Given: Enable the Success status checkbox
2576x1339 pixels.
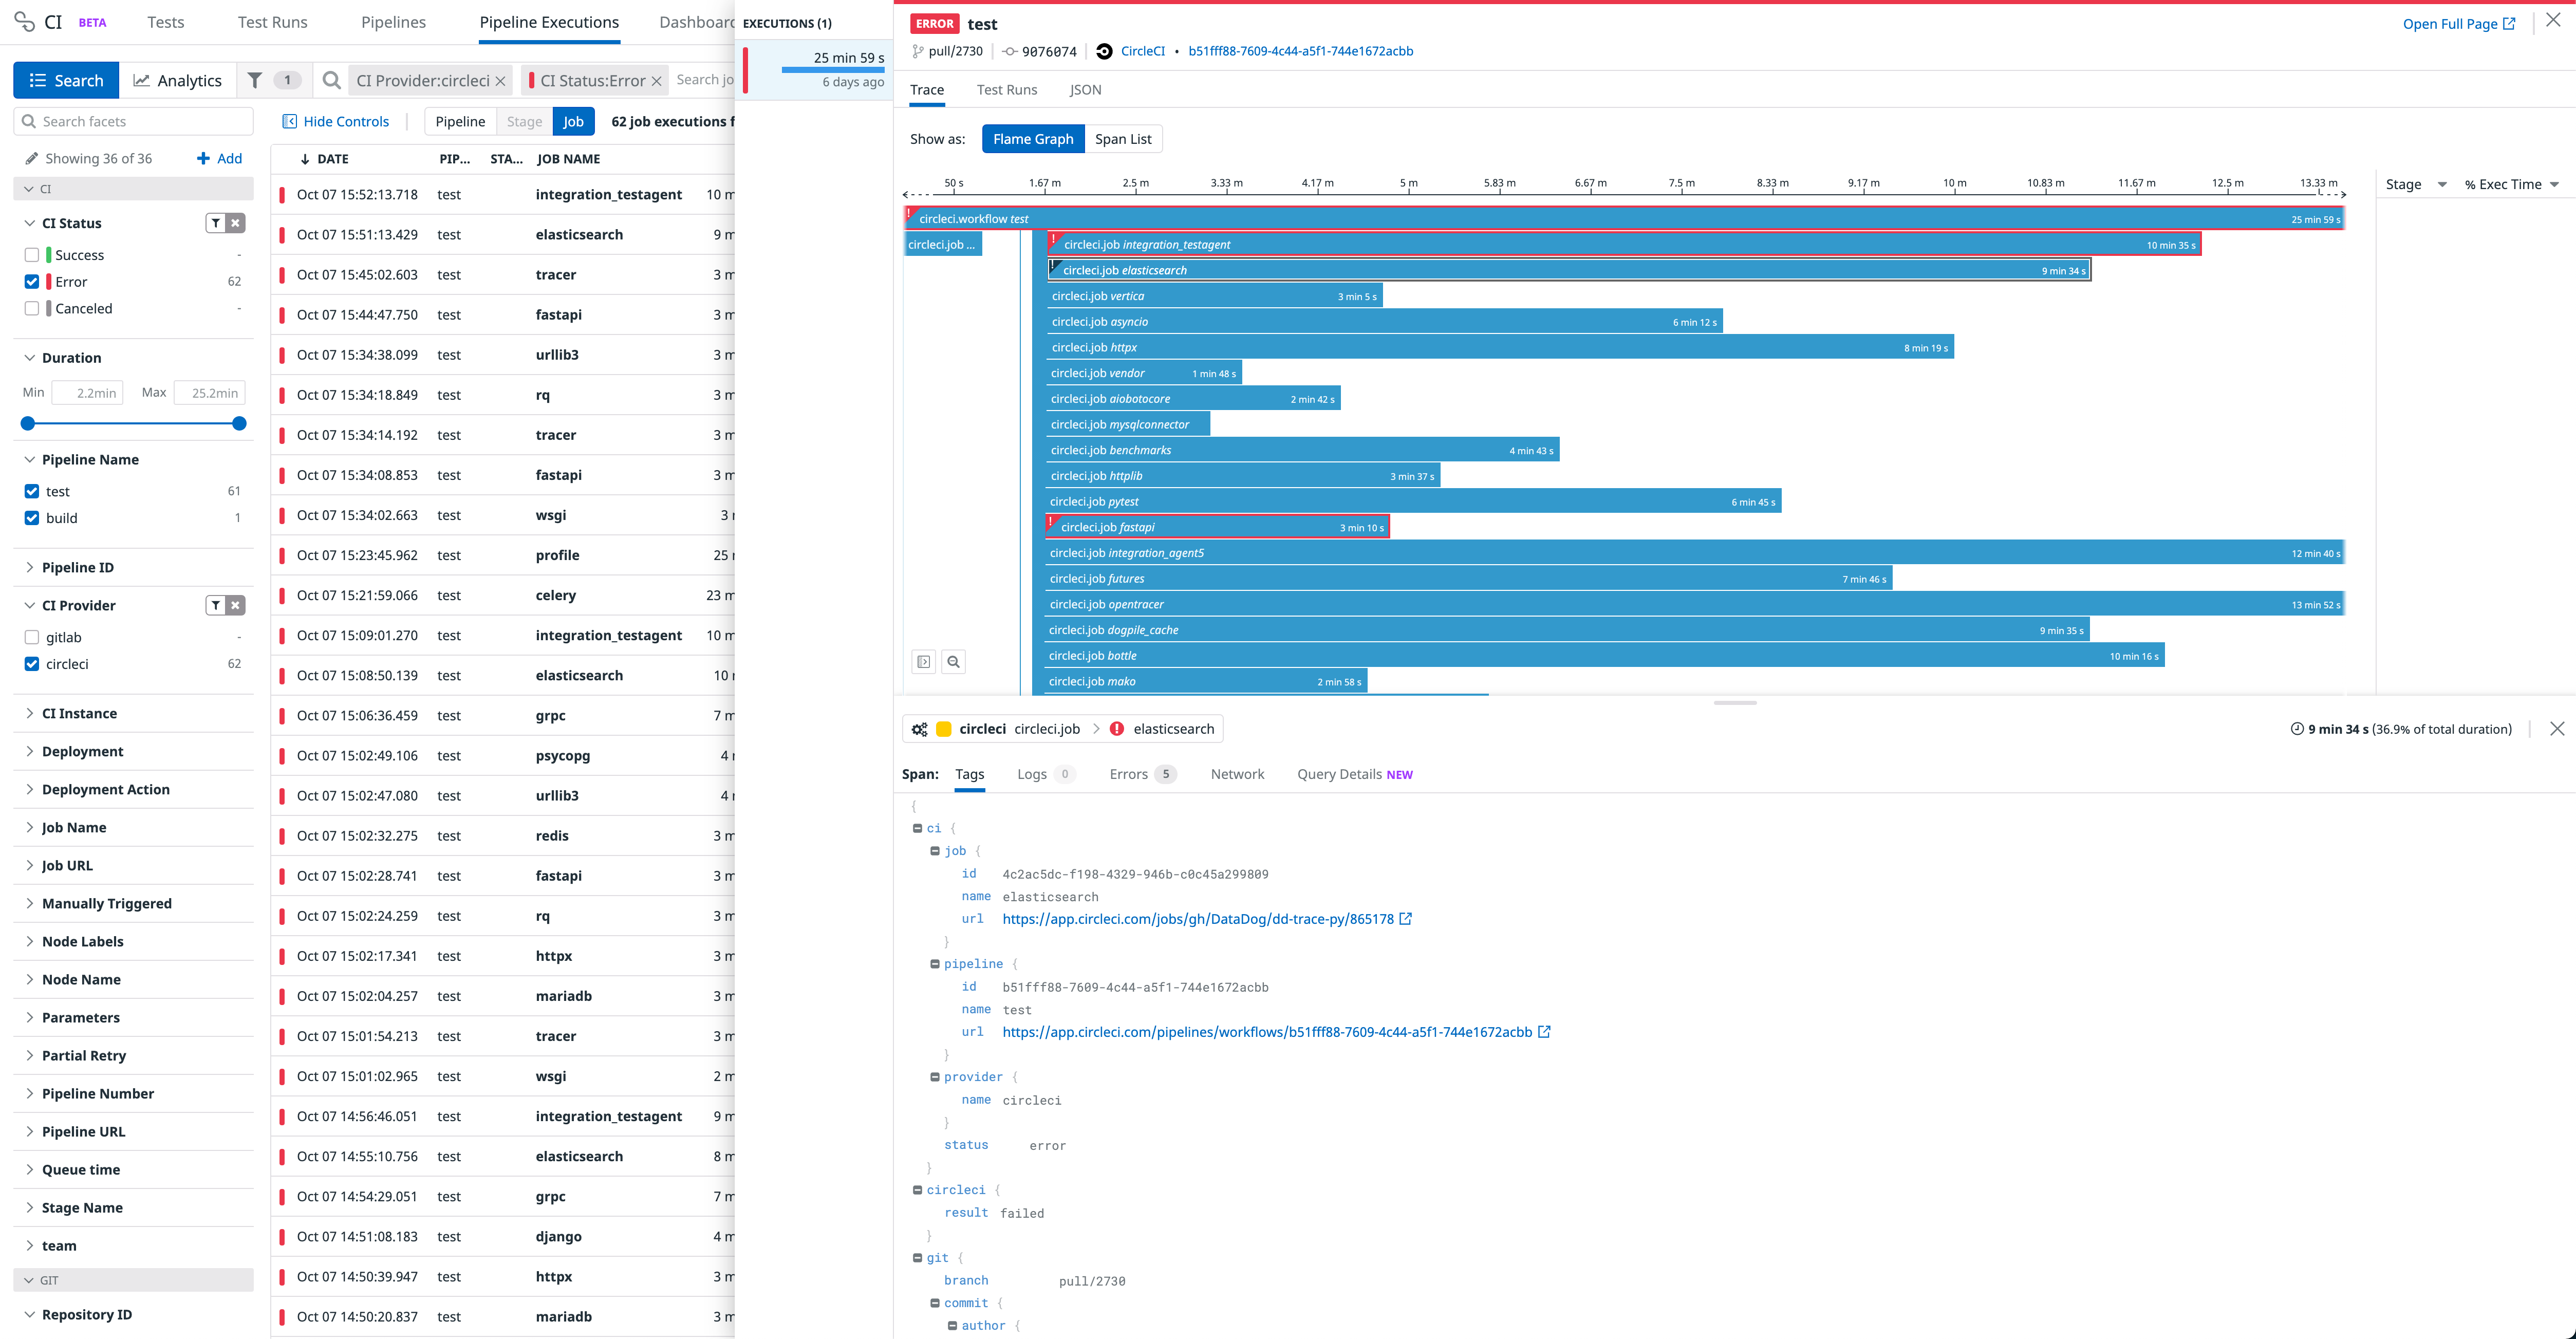Looking at the screenshot, I should (x=31, y=254).
